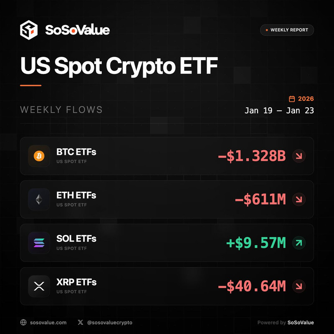Click the orange calendar icon near 2026
This screenshot has width=334, height=334.
[292, 99]
